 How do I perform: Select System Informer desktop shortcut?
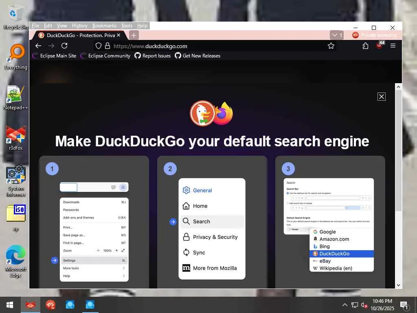click(x=16, y=181)
